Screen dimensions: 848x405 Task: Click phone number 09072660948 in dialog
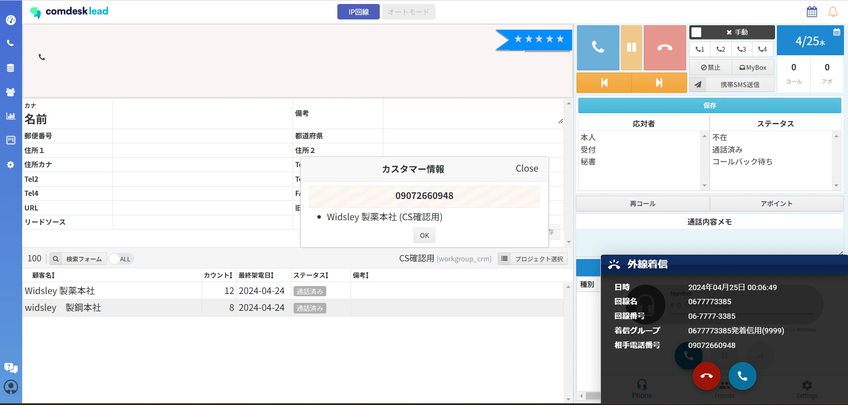[424, 196]
